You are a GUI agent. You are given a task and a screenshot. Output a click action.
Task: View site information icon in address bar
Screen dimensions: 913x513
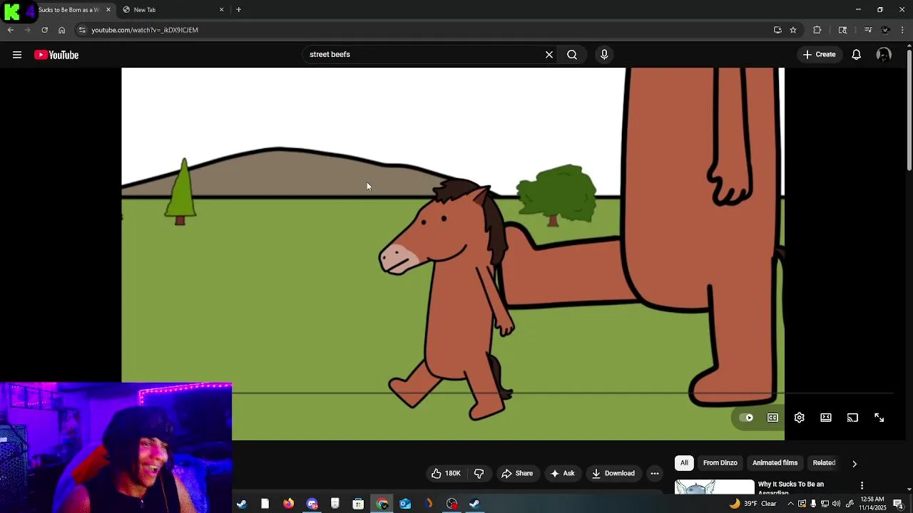coord(82,30)
